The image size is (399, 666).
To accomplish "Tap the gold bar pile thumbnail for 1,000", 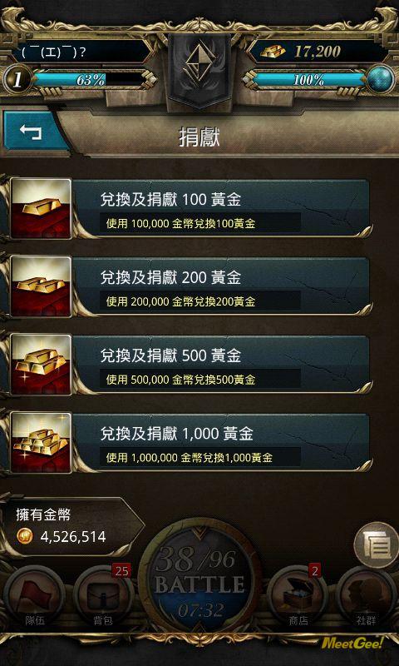I will point(41,443).
